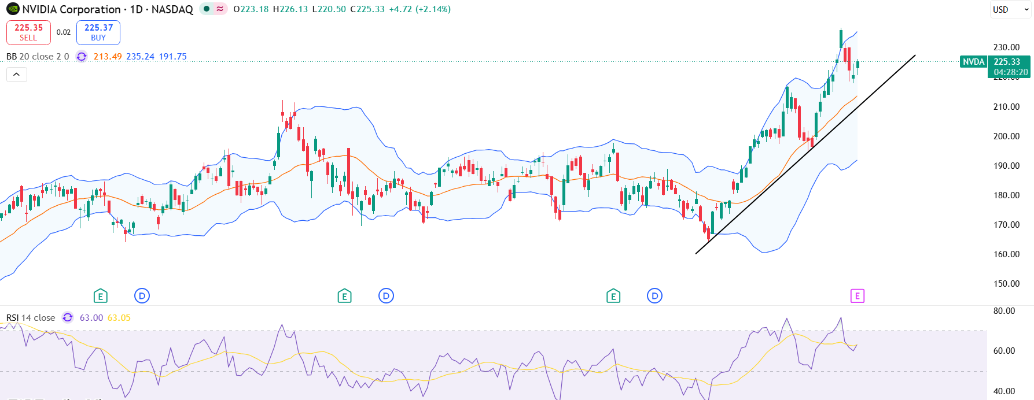1034x400 pixels.
Task: Click the RSI 80.00 axis label
Action: tap(1004, 311)
